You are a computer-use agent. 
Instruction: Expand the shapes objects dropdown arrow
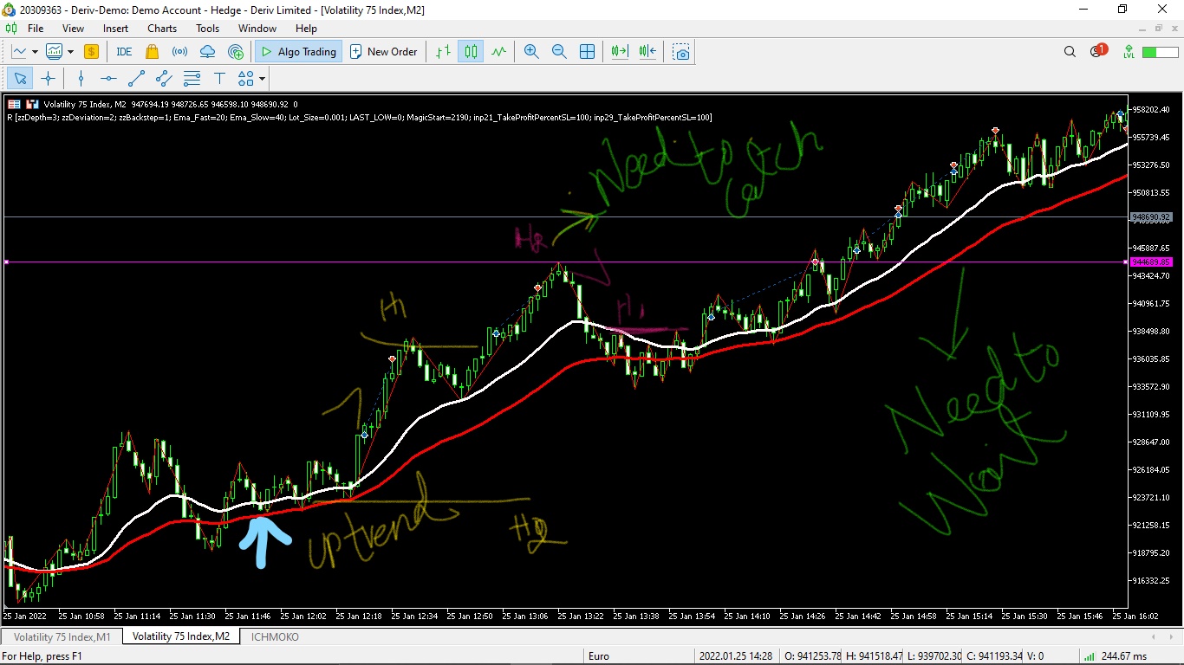(x=262, y=79)
